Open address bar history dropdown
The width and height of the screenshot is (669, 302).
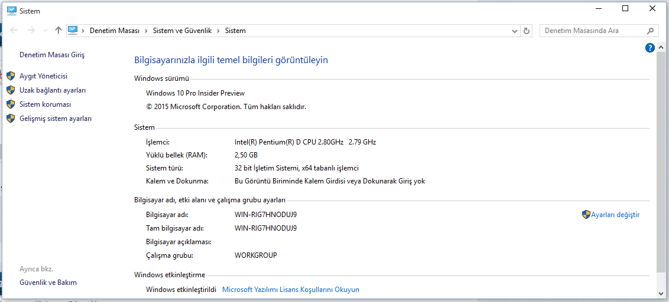point(515,31)
